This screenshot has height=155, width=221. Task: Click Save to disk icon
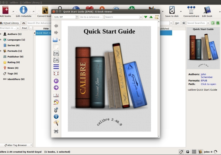pyautogui.click(x=172, y=10)
